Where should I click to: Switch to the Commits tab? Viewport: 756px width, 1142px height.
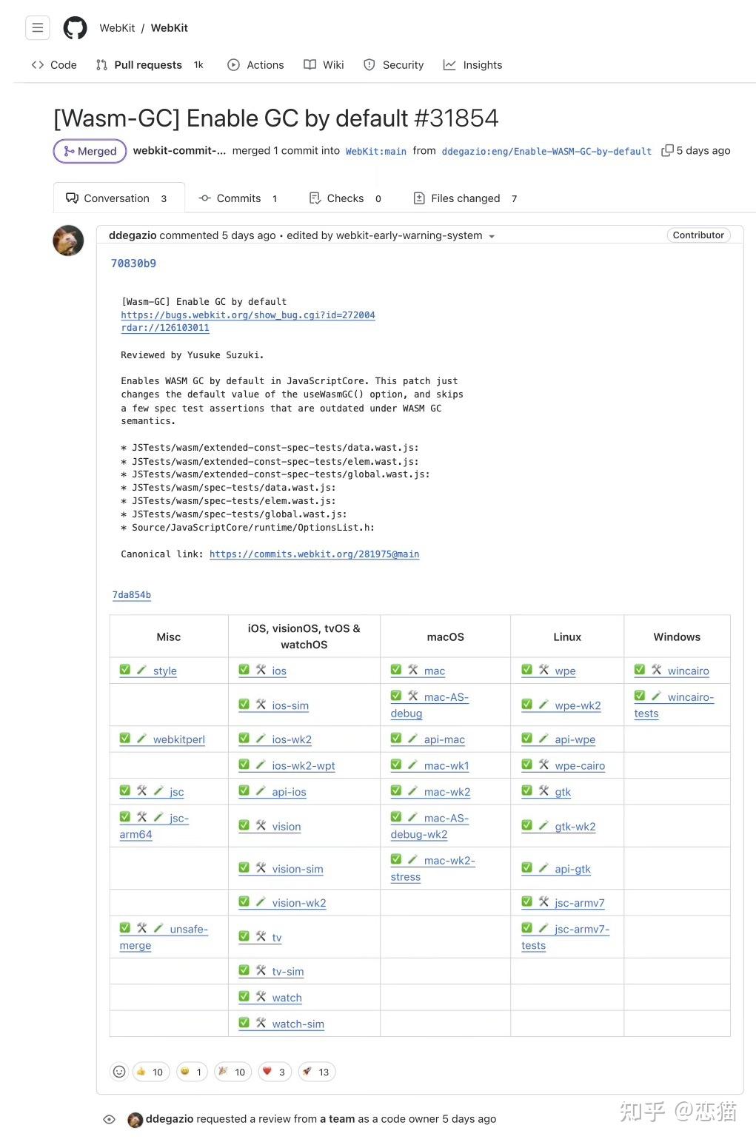(238, 198)
